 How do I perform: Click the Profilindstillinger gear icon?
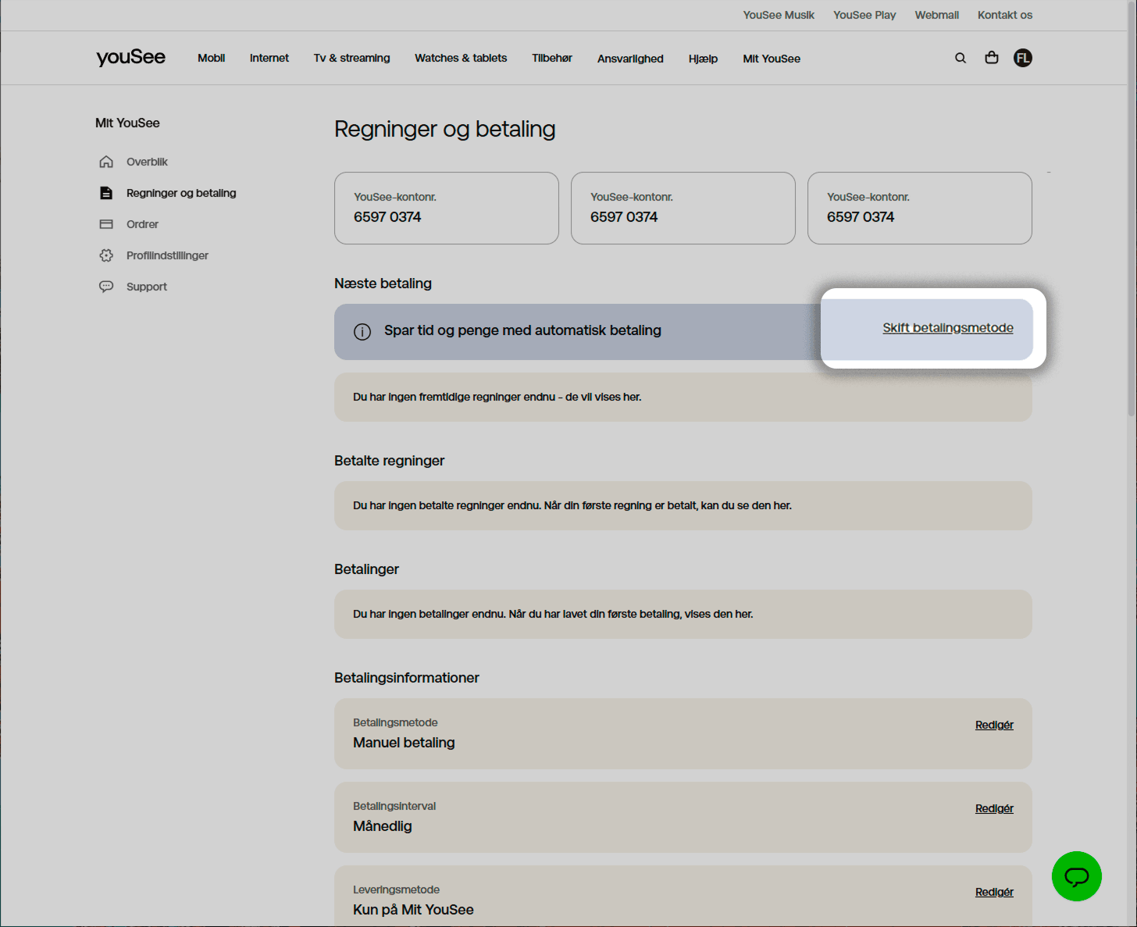pyautogui.click(x=106, y=255)
